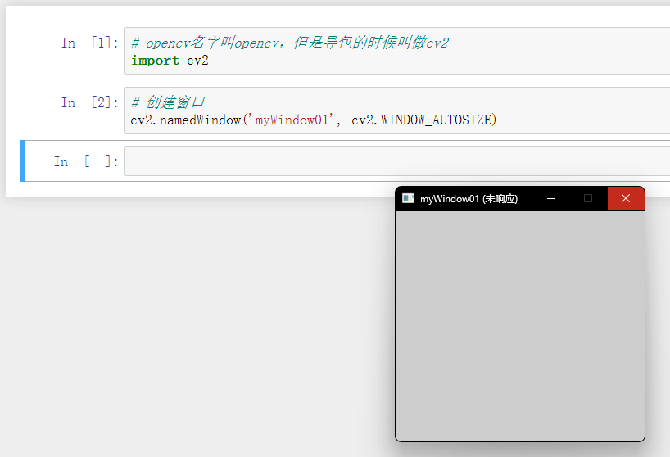Viewport: 670px width, 457px height.
Task: Click the myWindow01 window app icon
Action: point(408,198)
